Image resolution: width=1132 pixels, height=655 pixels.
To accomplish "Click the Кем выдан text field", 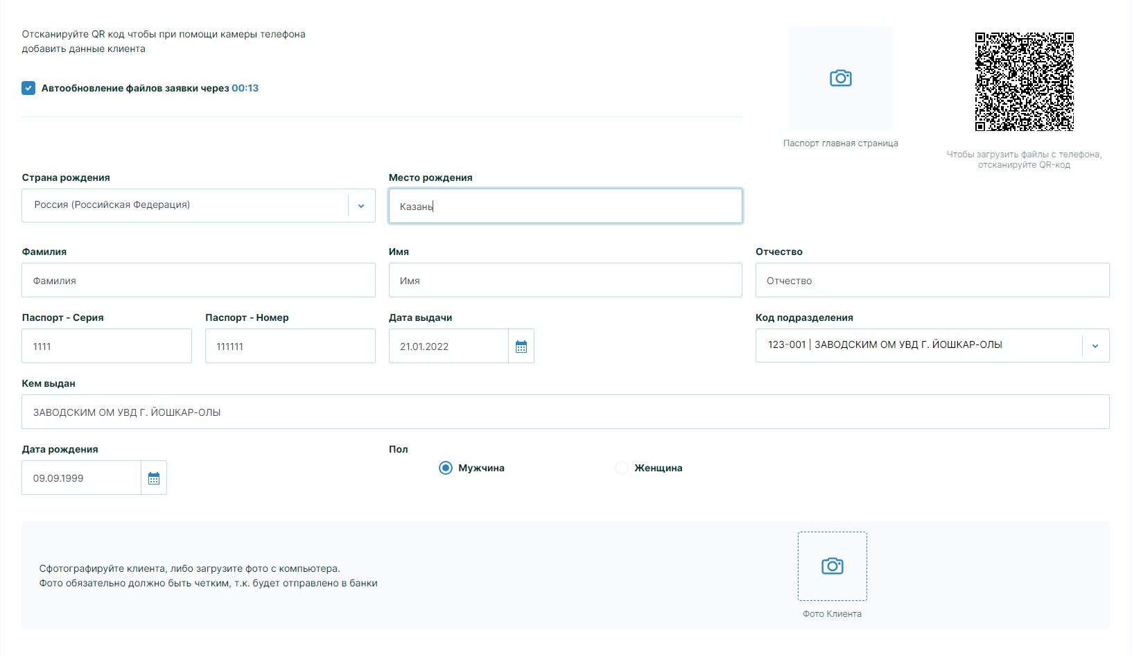I will coord(565,412).
